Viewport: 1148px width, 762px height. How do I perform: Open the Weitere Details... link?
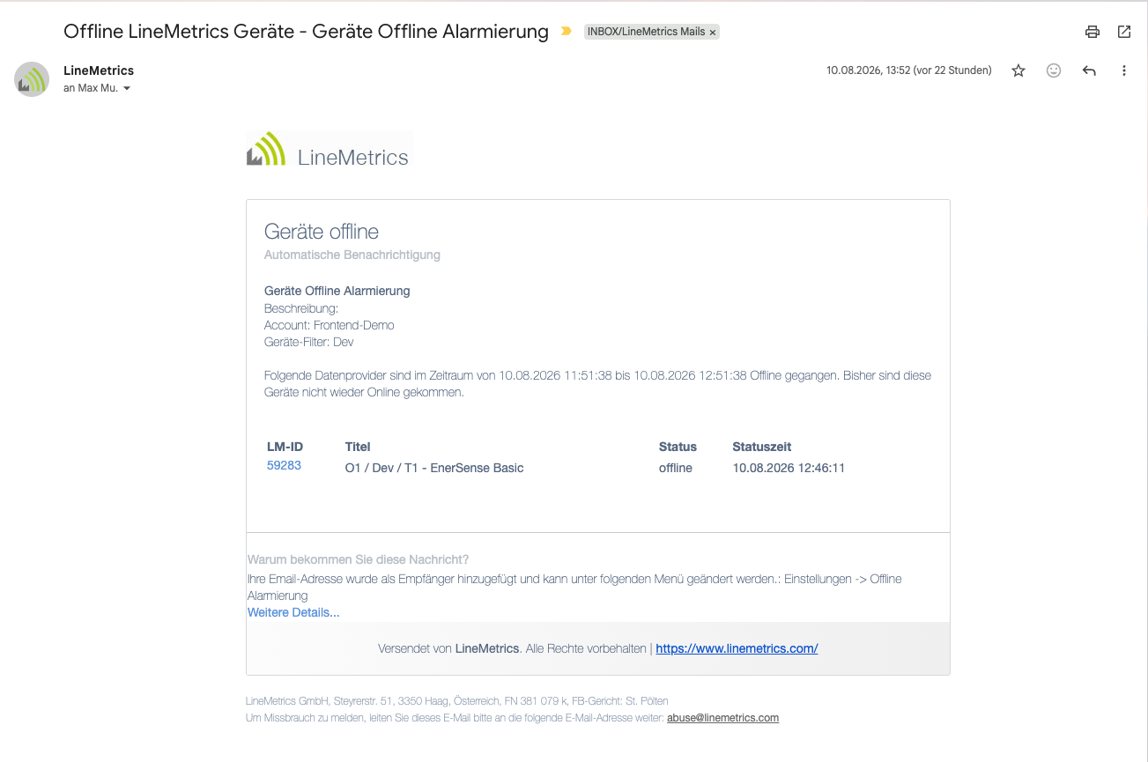pyautogui.click(x=293, y=612)
